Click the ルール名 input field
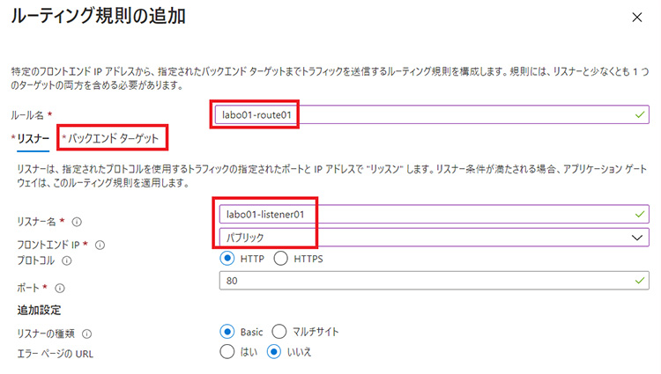The width and height of the screenshot is (661, 374). click(x=432, y=114)
